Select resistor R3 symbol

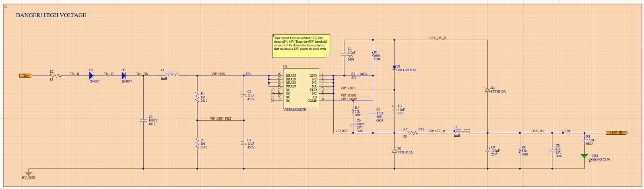coord(358,76)
